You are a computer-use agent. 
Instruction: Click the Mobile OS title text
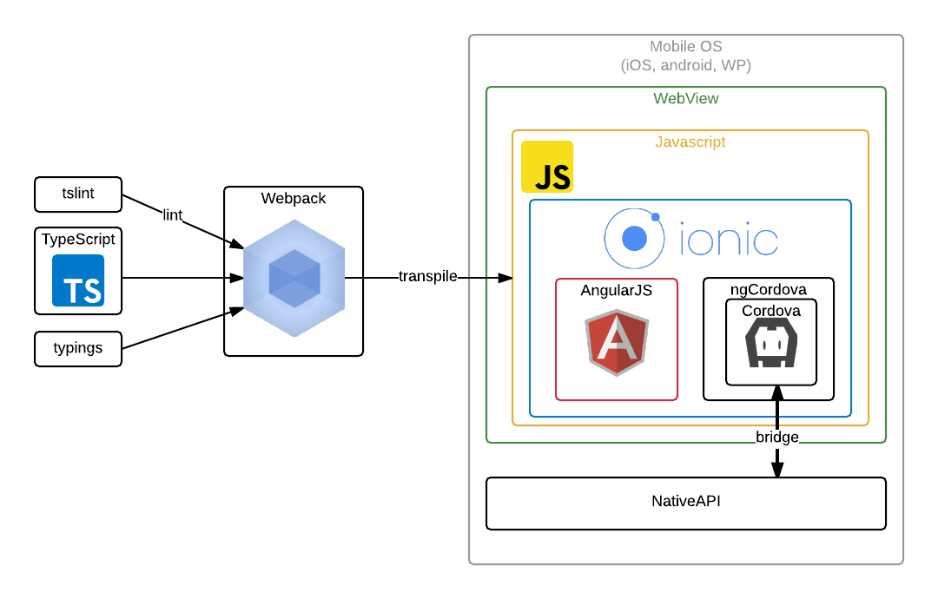(685, 47)
